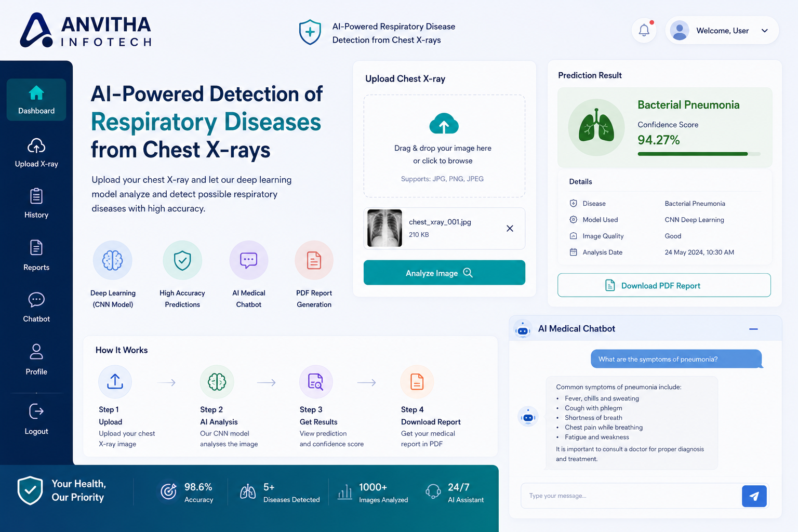Click the Bacterial Pneumonia result heading
798x532 pixels.
click(x=688, y=104)
